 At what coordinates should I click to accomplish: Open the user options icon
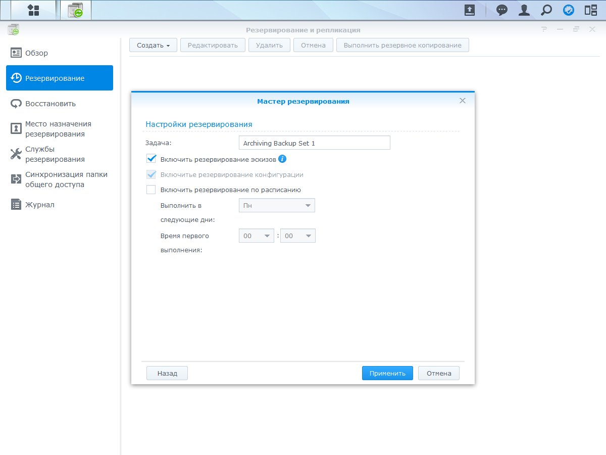(524, 10)
